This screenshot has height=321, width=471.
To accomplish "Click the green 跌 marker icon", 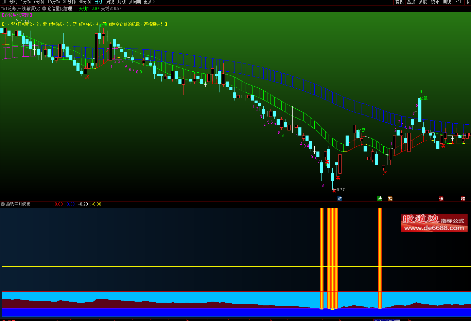I will click(380, 199).
